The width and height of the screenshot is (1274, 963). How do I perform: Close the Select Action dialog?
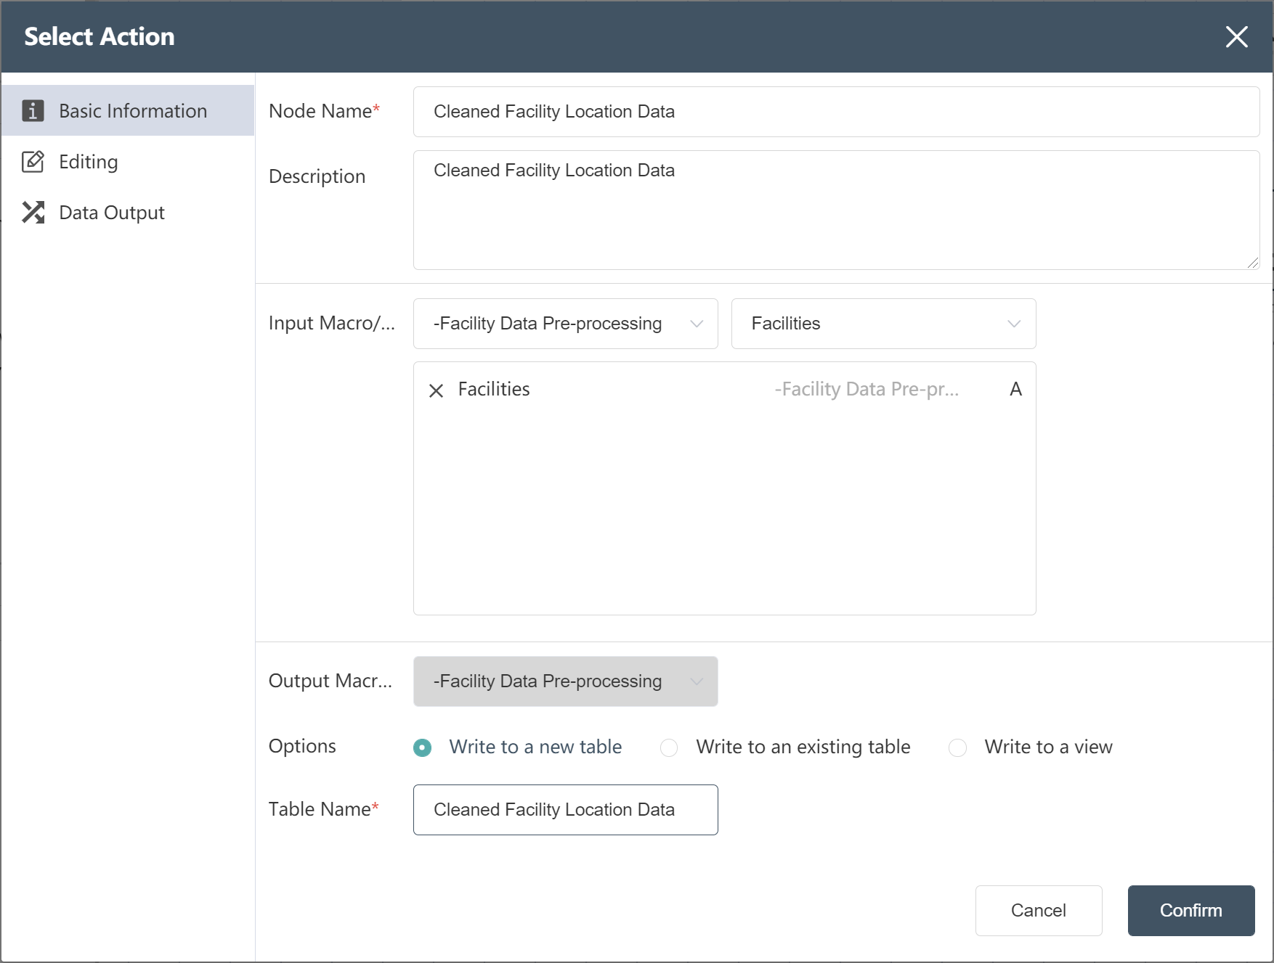pyautogui.click(x=1236, y=36)
